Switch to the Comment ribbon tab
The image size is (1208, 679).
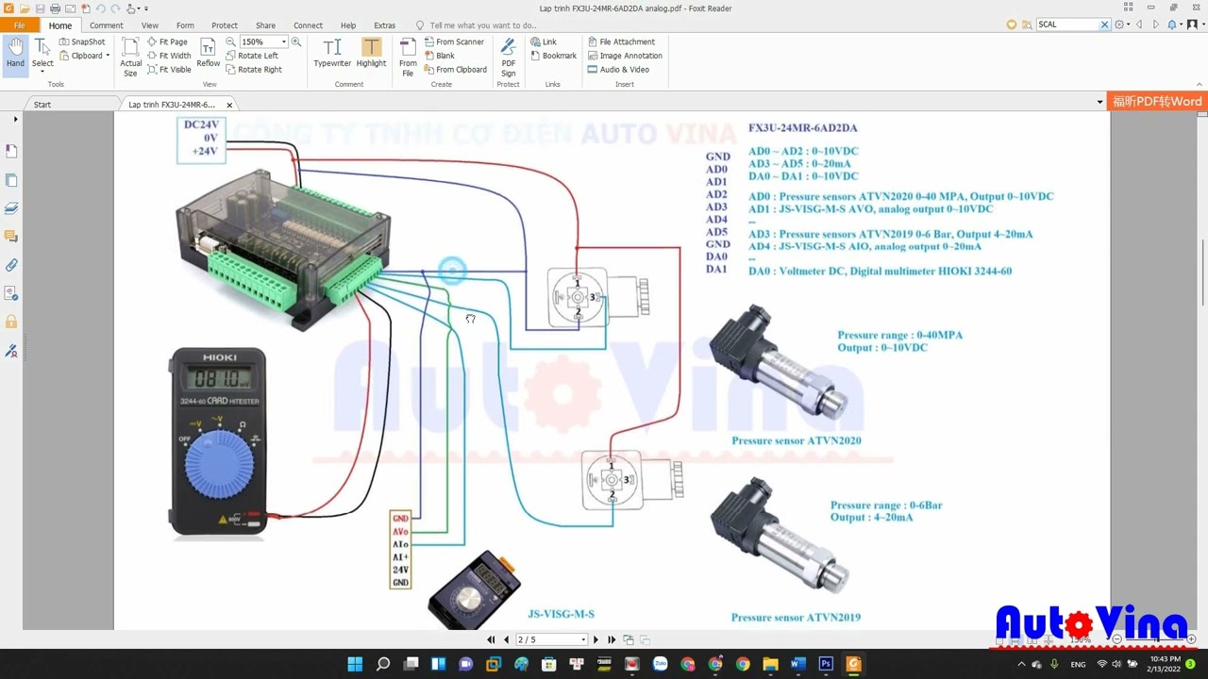pyautogui.click(x=107, y=25)
